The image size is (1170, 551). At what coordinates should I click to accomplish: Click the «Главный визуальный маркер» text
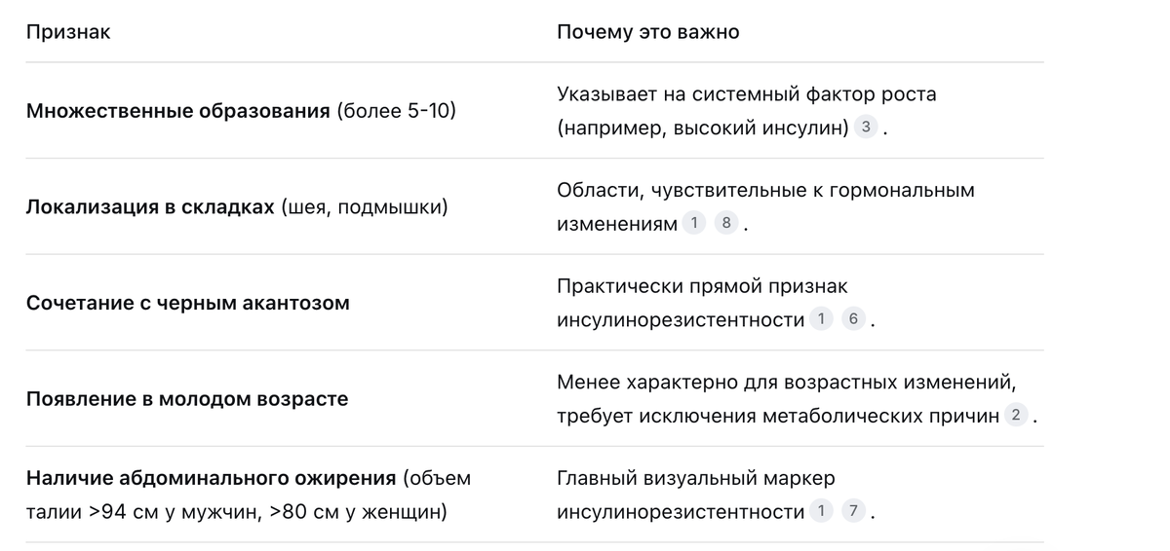(x=696, y=478)
